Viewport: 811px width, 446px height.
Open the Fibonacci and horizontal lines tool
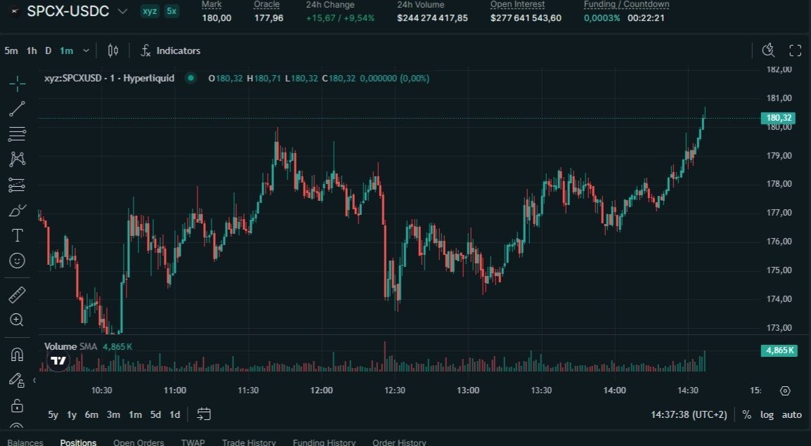coord(17,134)
